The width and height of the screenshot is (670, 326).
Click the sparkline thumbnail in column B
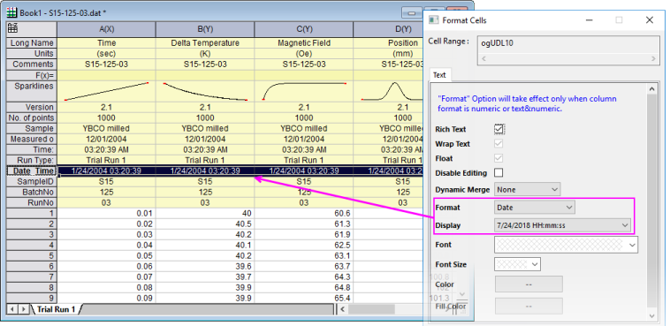click(205, 91)
